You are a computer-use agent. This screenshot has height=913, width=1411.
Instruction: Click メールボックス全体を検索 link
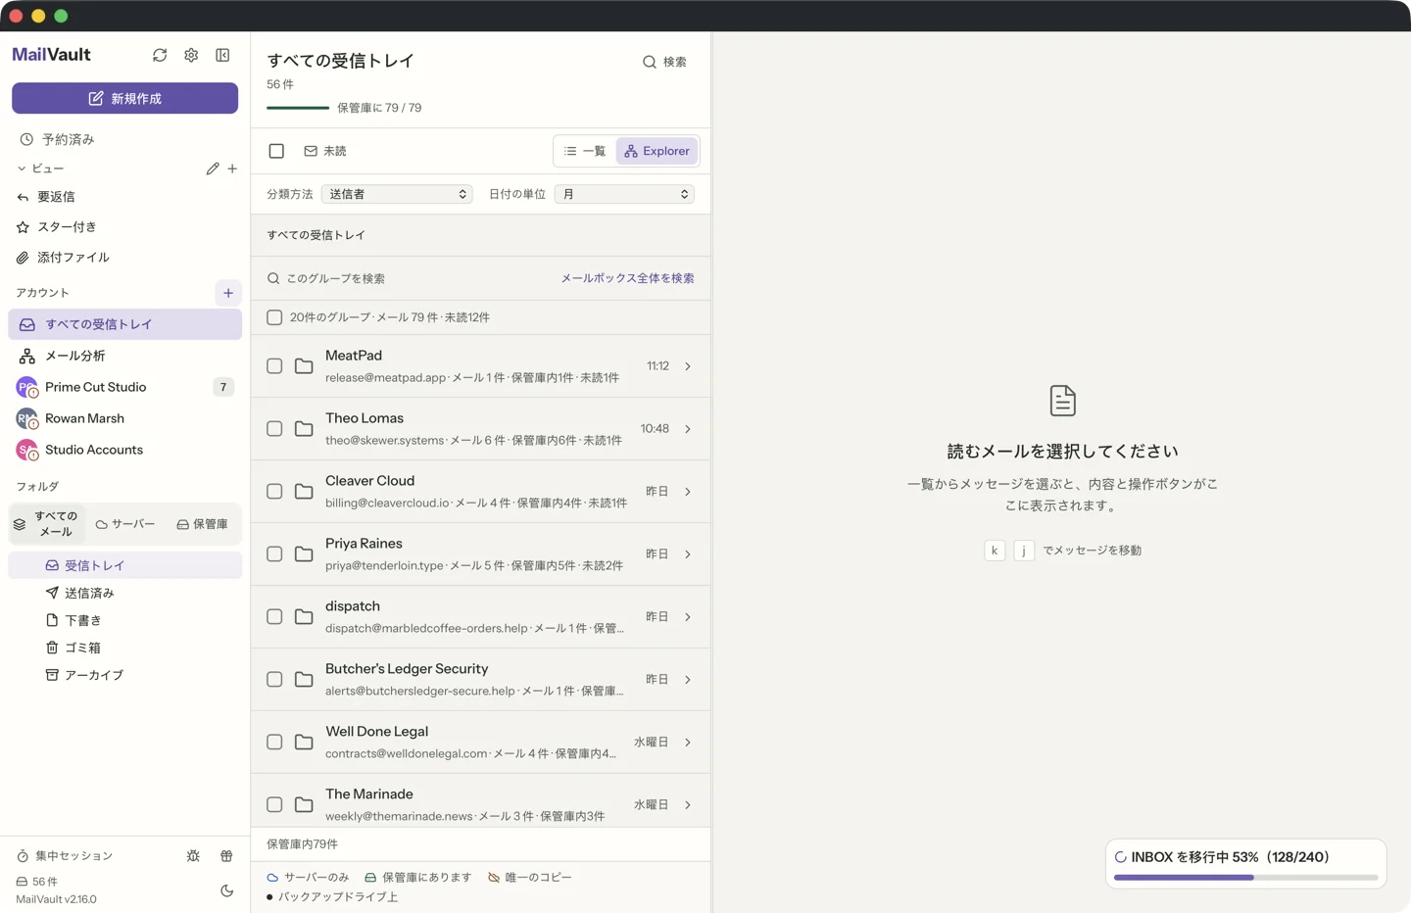point(627,279)
